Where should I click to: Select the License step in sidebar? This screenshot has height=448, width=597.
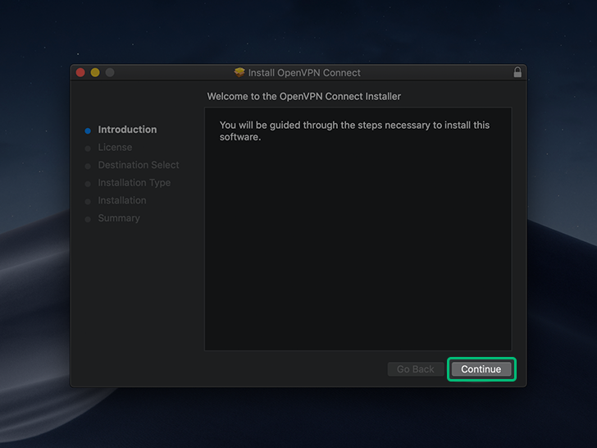click(x=115, y=148)
